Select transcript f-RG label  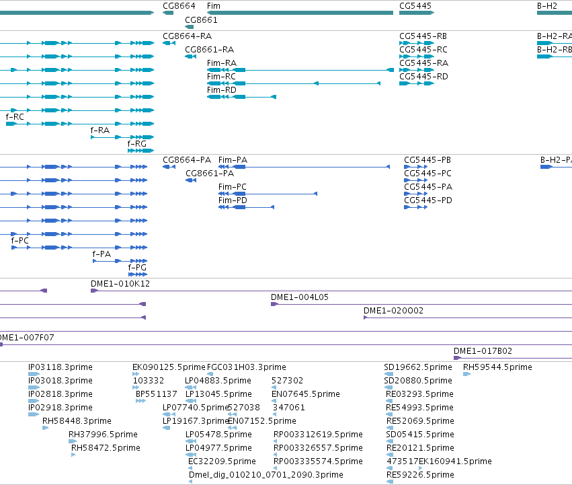coord(137,144)
